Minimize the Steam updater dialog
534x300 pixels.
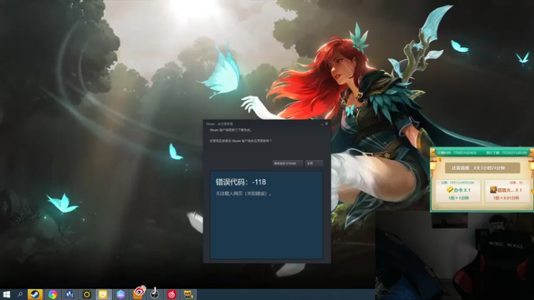click(x=322, y=124)
